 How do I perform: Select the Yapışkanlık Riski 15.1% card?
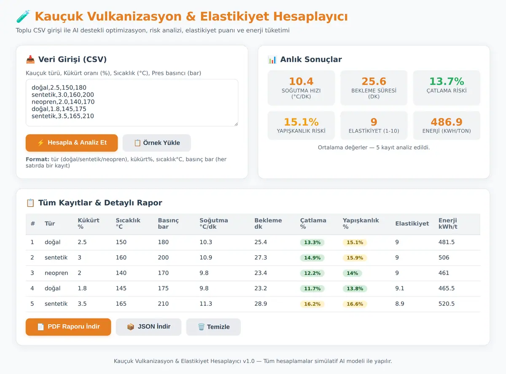point(301,126)
